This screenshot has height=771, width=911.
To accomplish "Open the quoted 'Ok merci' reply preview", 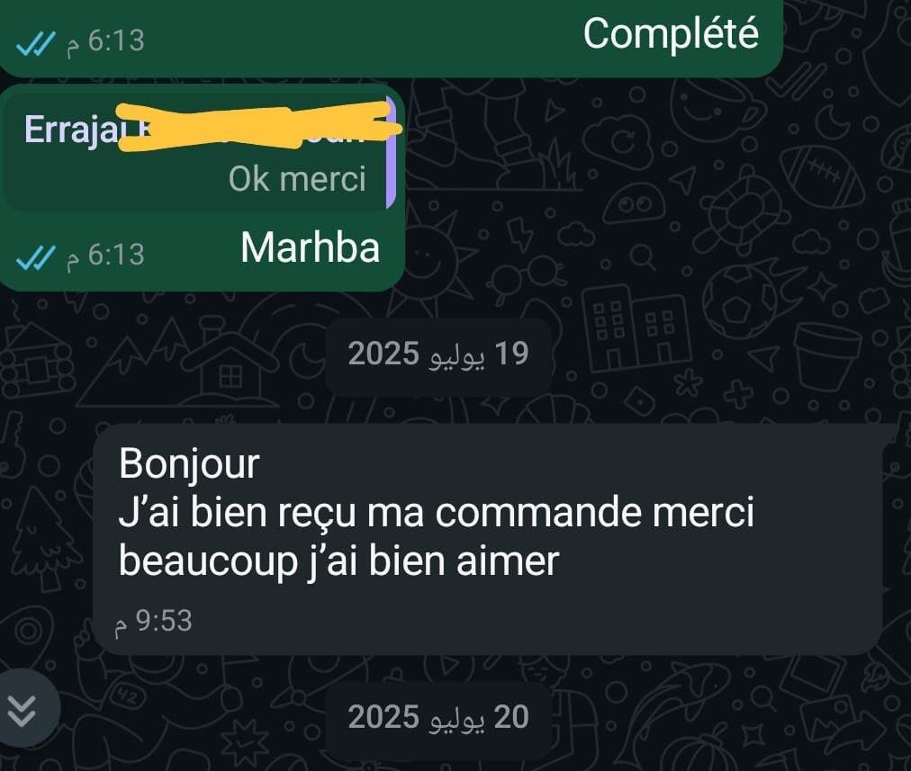I will pos(199,152).
